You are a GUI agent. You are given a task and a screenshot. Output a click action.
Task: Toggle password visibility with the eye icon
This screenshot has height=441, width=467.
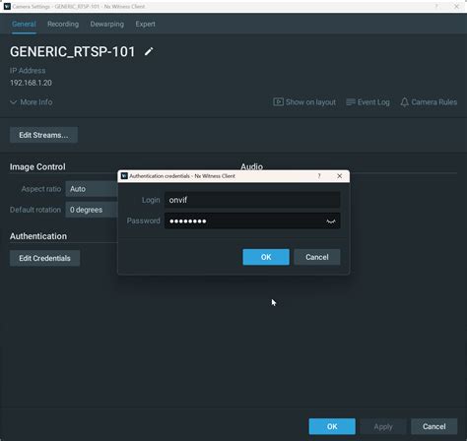tap(331, 221)
